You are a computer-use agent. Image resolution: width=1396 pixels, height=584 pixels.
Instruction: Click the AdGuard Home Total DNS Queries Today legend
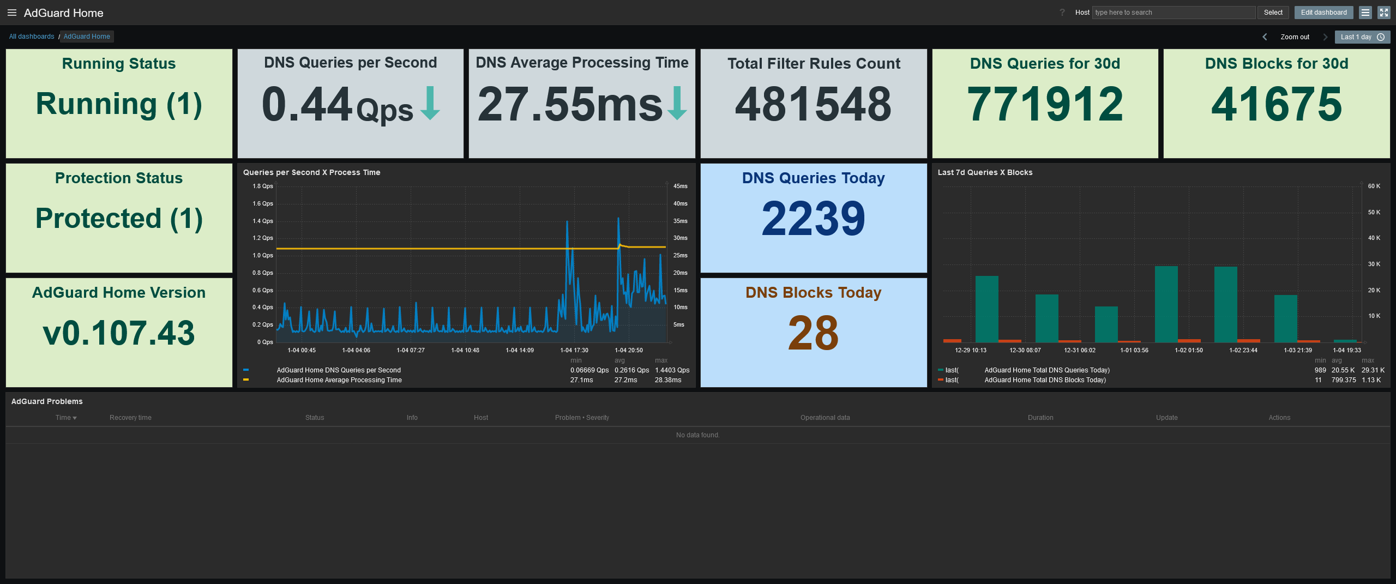point(1047,370)
